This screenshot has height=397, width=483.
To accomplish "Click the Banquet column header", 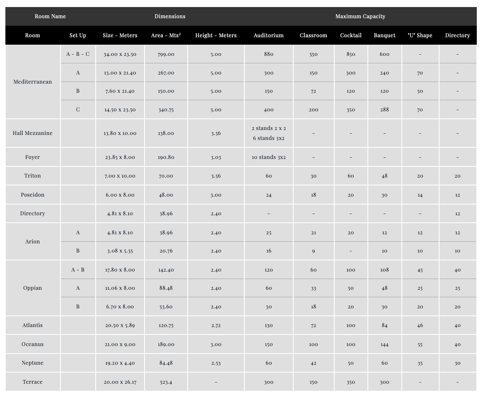I will tap(384, 36).
